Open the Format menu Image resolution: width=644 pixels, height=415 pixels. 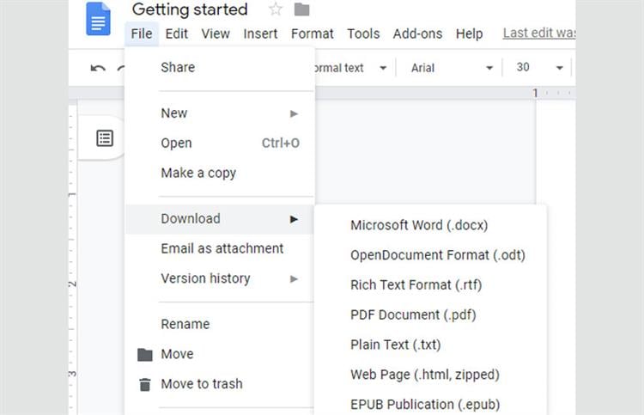click(313, 34)
